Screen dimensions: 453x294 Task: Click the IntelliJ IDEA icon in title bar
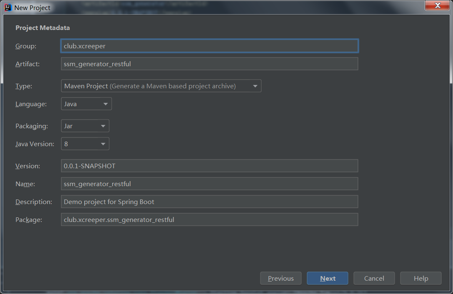point(8,7)
